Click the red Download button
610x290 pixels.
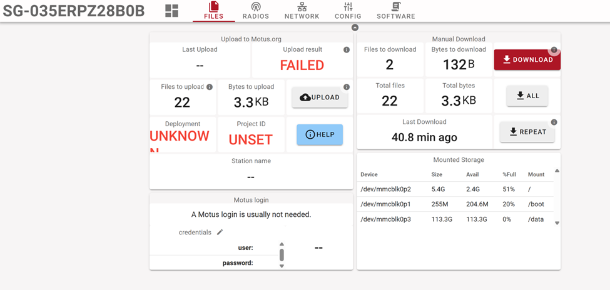pos(527,60)
